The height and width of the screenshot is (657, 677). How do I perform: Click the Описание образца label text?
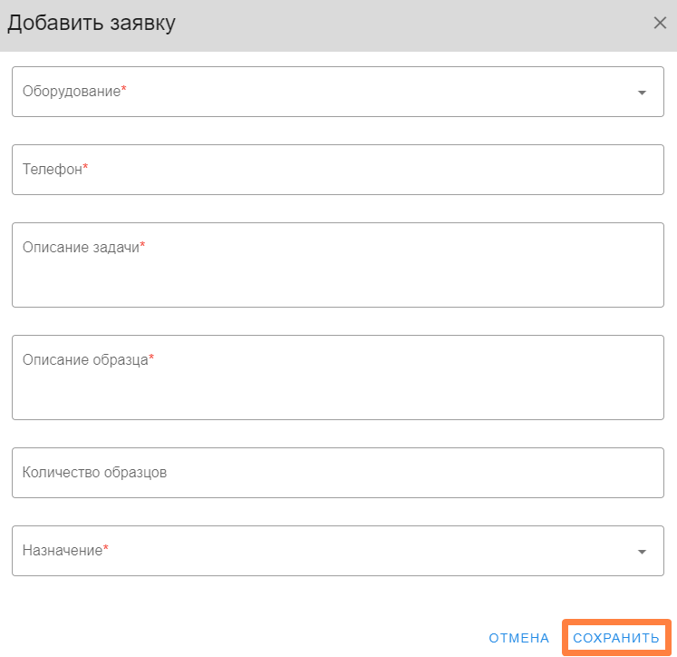pyautogui.click(x=84, y=360)
